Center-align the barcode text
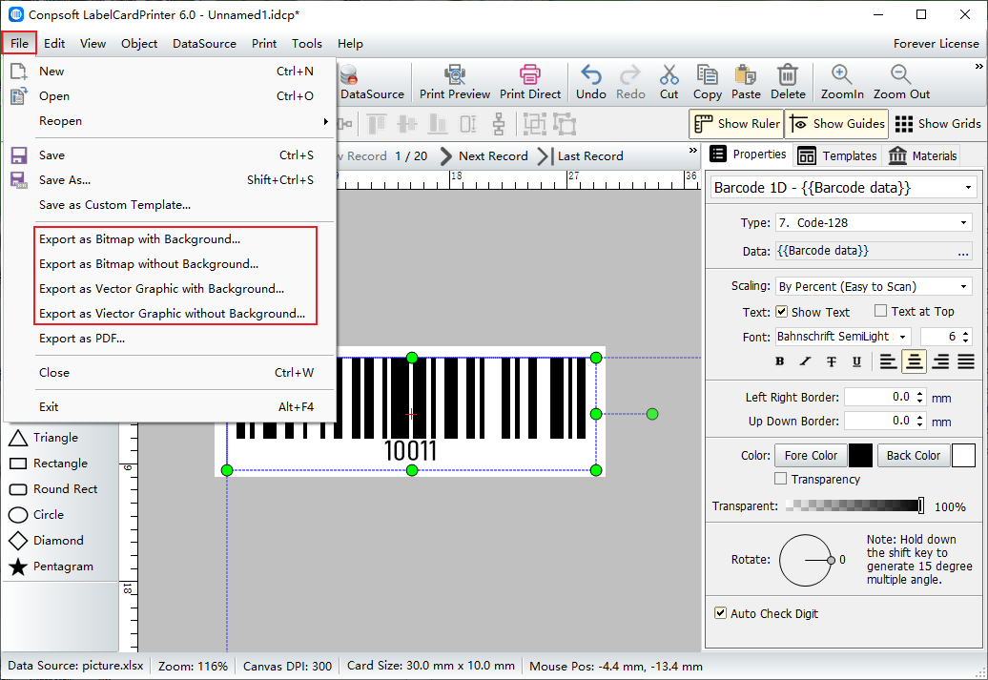988x680 pixels. coord(914,361)
